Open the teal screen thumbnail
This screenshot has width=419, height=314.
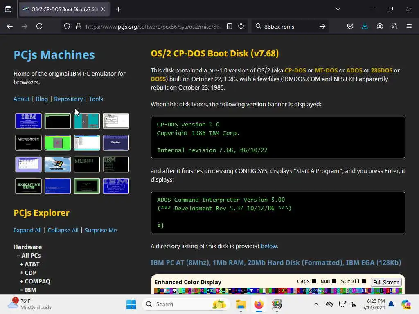(x=87, y=121)
